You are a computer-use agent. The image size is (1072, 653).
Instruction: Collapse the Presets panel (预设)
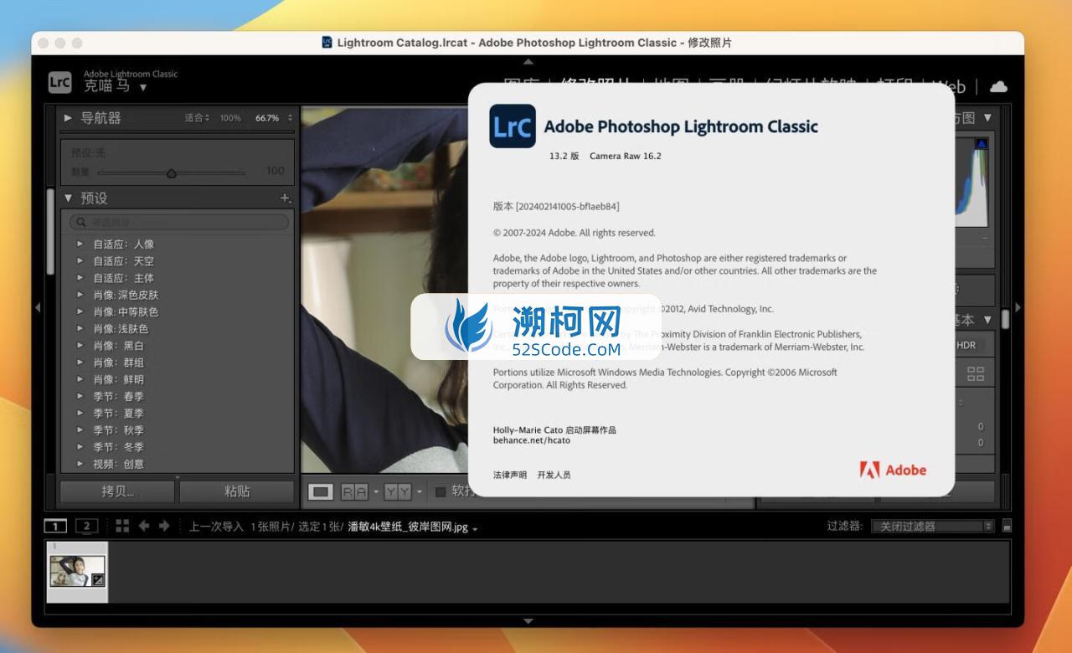coord(69,198)
